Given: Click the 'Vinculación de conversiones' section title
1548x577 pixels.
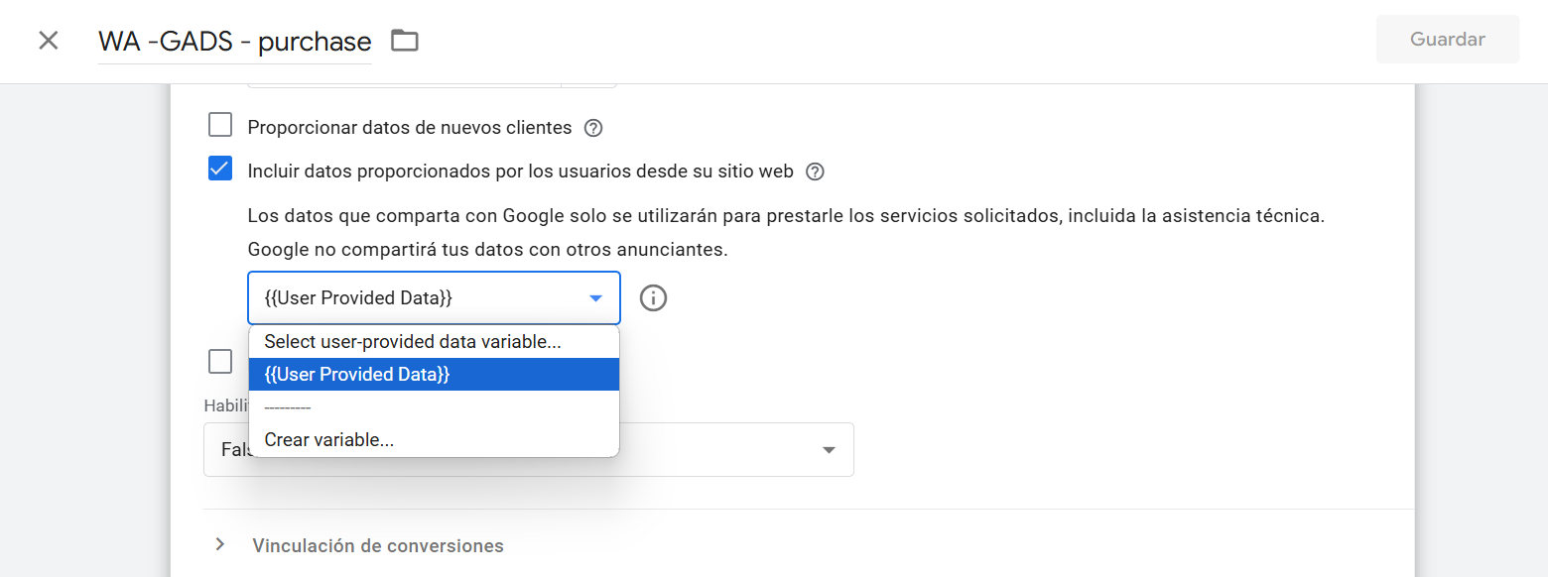Looking at the screenshot, I should click(378, 546).
